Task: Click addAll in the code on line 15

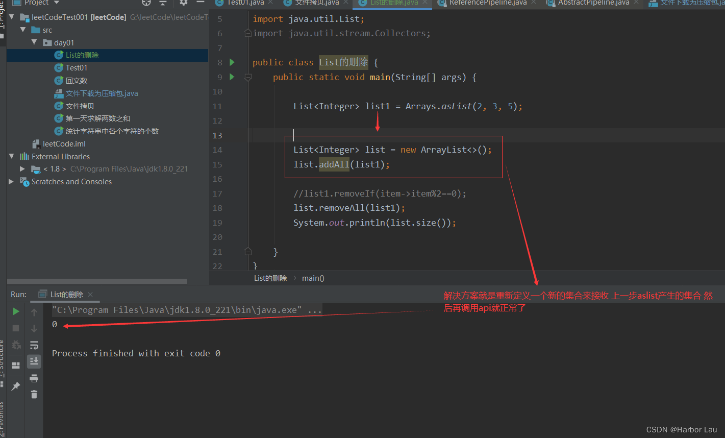Action: point(334,164)
